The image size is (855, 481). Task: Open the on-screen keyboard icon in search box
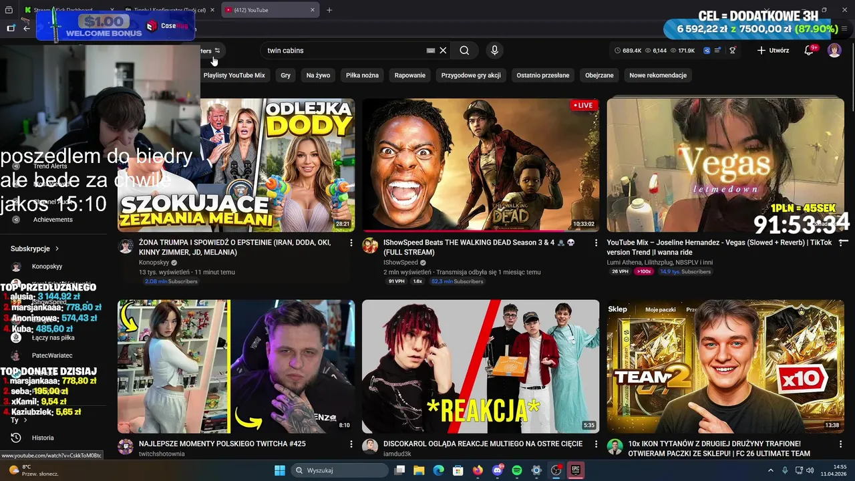tap(431, 50)
